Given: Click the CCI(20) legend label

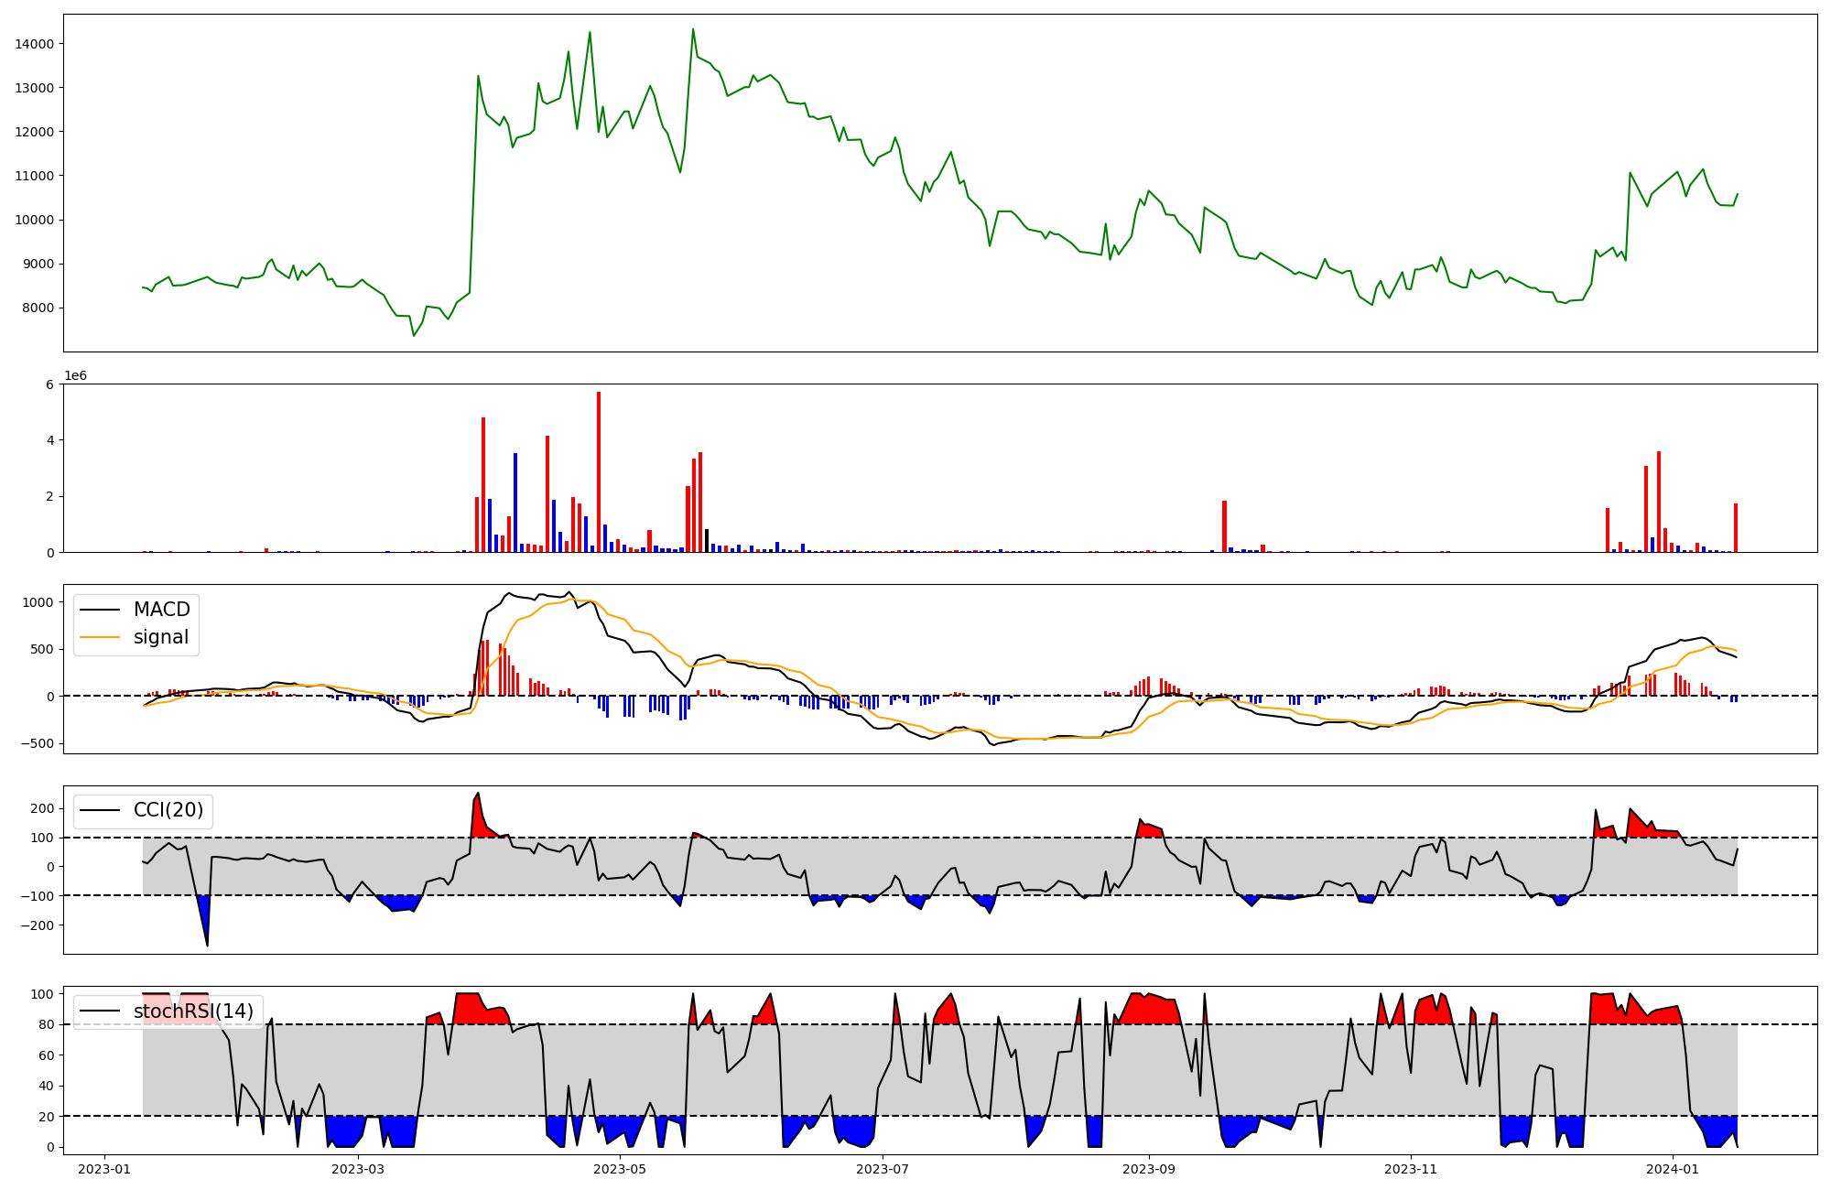Looking at the screenshot, I should tap(168, 810).
